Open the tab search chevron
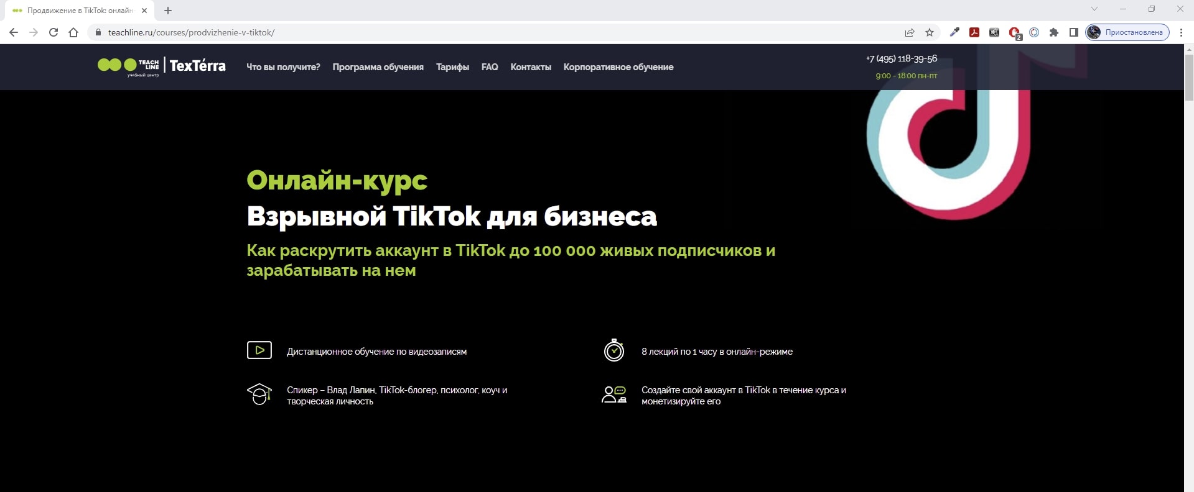Viewport: 1194px width, 492px height. pyautogui.click(x=1094, y=9)
